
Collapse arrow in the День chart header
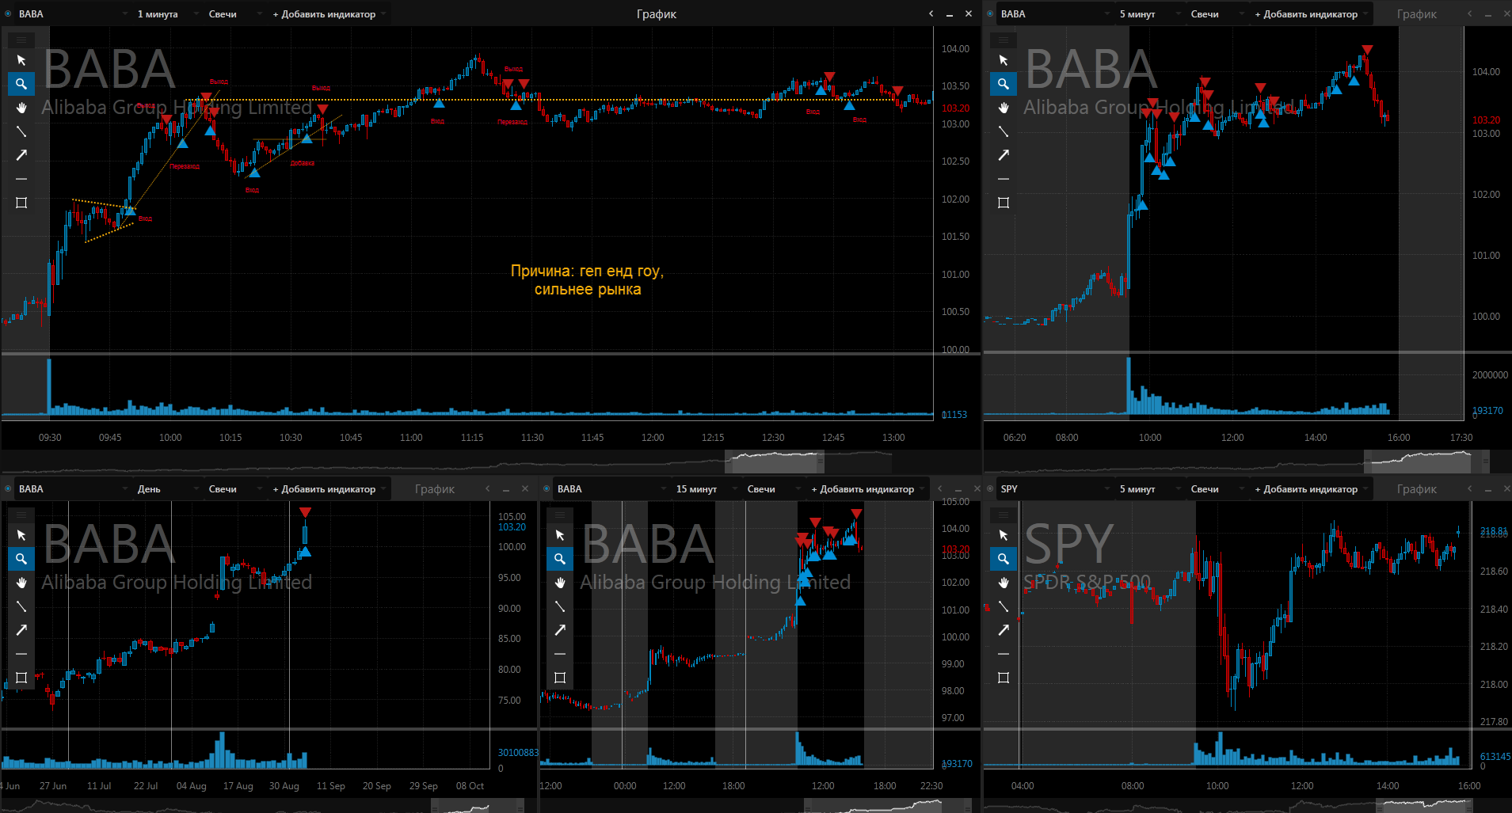click(x=487, y=488)
